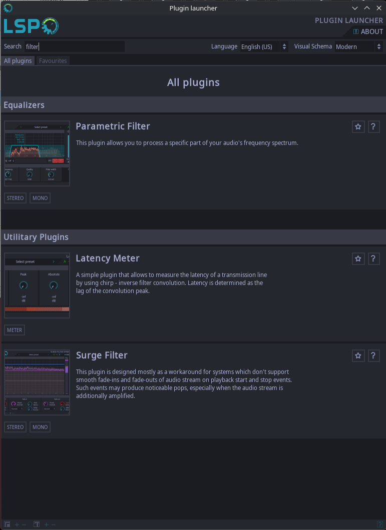Close the Plugin launcher window

379,8
